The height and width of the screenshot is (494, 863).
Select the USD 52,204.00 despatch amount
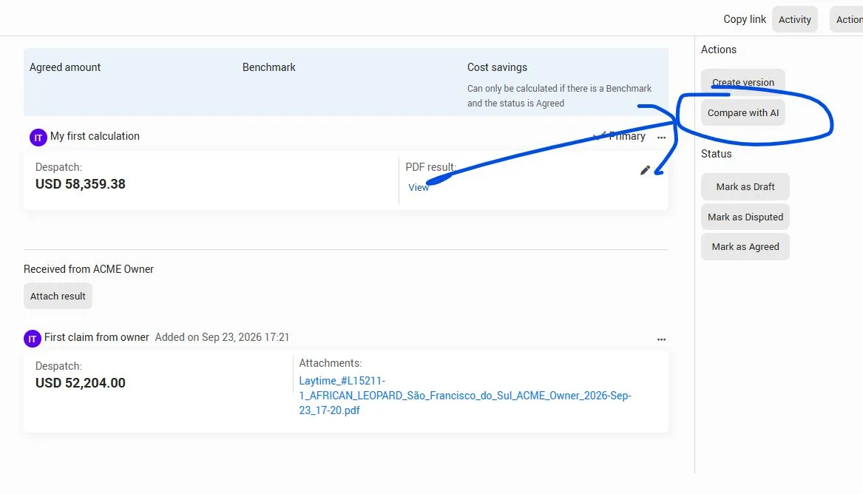coord(81,383)
